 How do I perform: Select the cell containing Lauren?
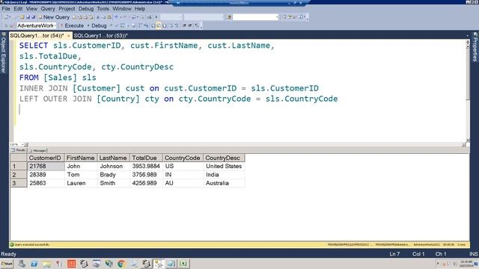point(81,183)
